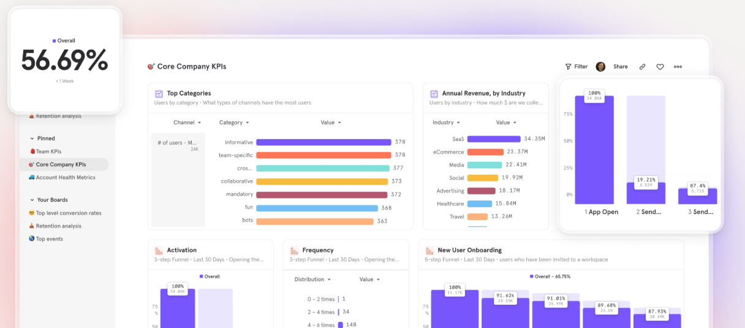Click the SaaS value 34.35M
This screenshot has height=328, width=745.
coord(534,139)
